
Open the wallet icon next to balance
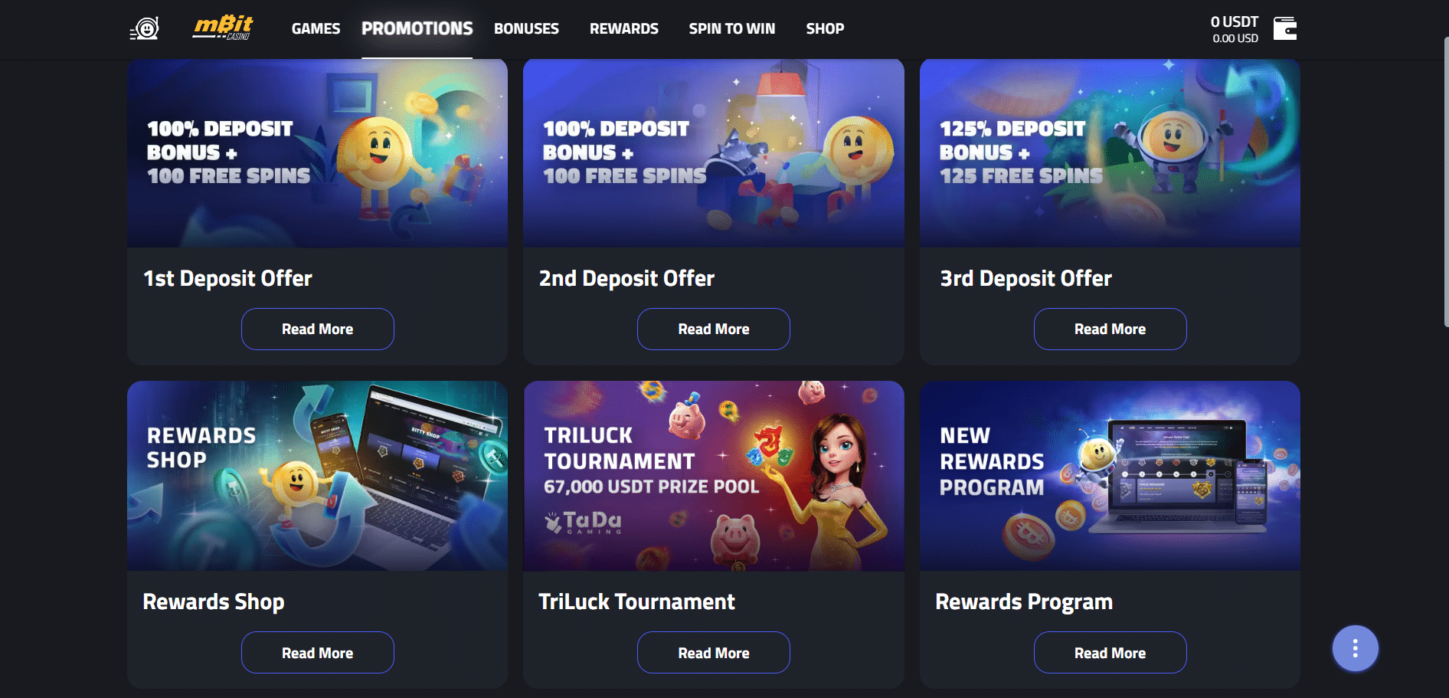[x=1284, y=28]
